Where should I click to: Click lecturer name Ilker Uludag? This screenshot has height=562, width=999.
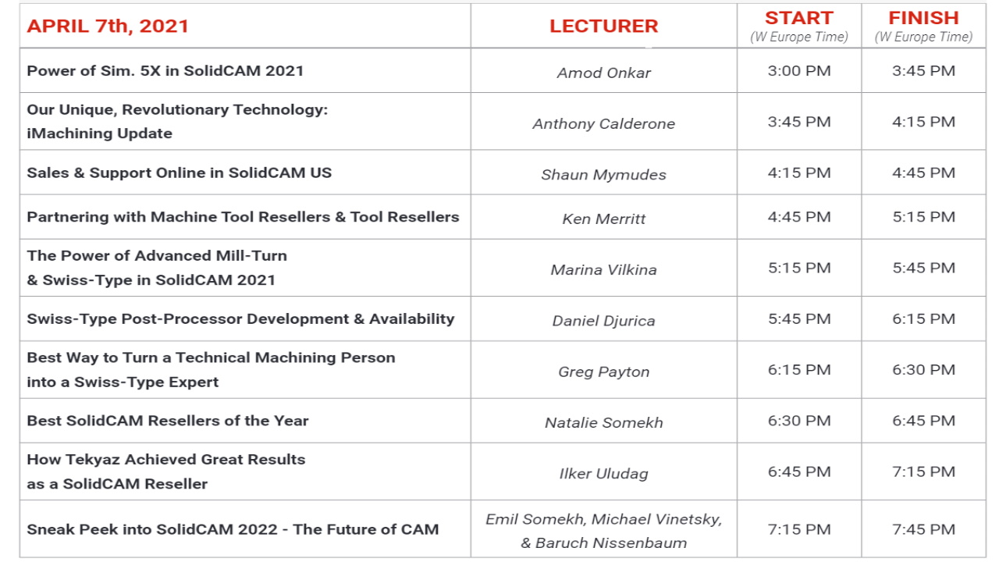[603, 473]
